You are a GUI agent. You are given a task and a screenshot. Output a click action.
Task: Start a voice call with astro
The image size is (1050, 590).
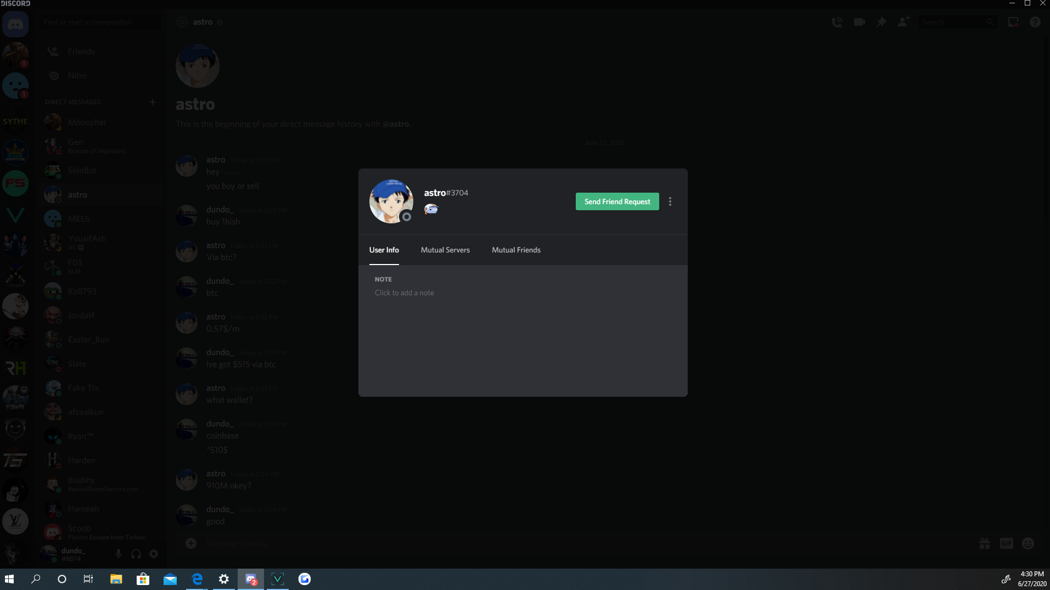837,22
